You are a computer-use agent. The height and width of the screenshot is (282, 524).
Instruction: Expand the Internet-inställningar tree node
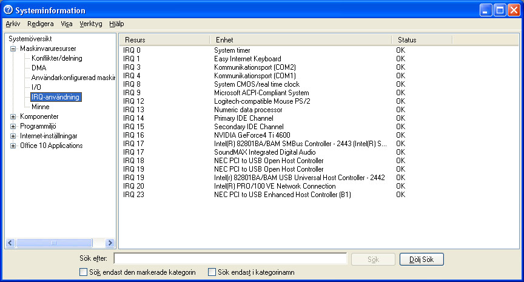(13, 136)
